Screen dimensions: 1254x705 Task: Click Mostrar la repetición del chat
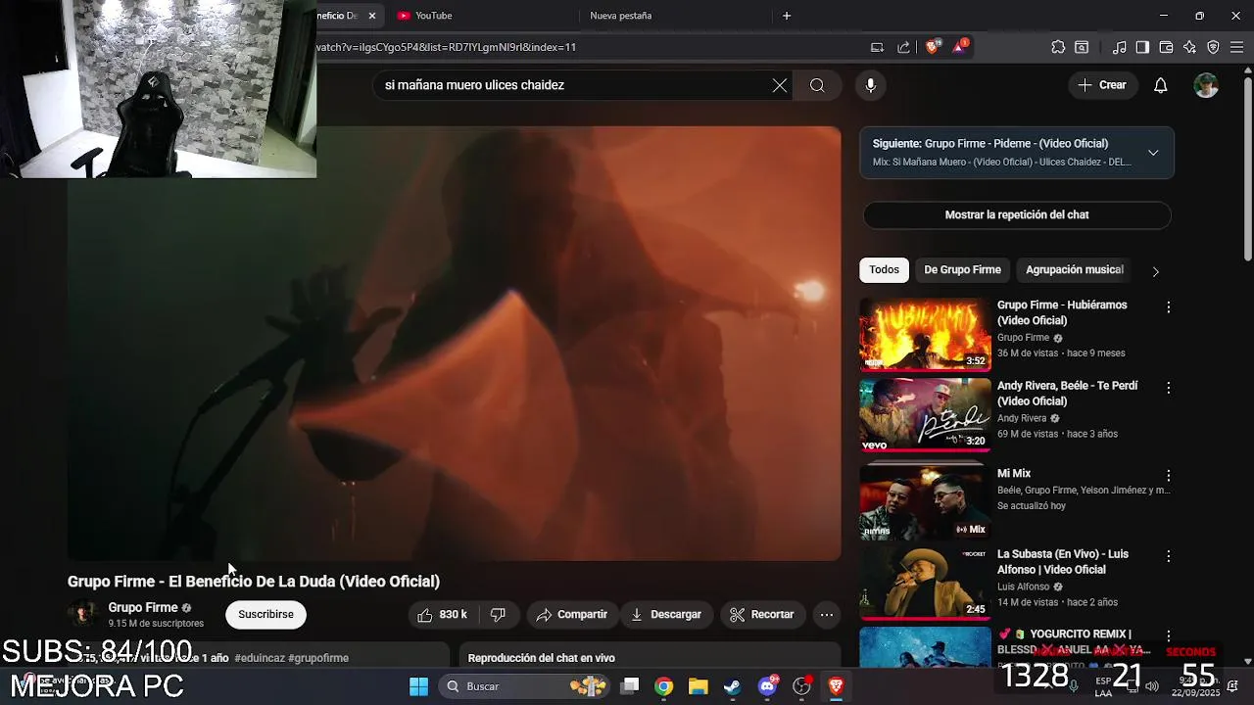point(1017,215)
